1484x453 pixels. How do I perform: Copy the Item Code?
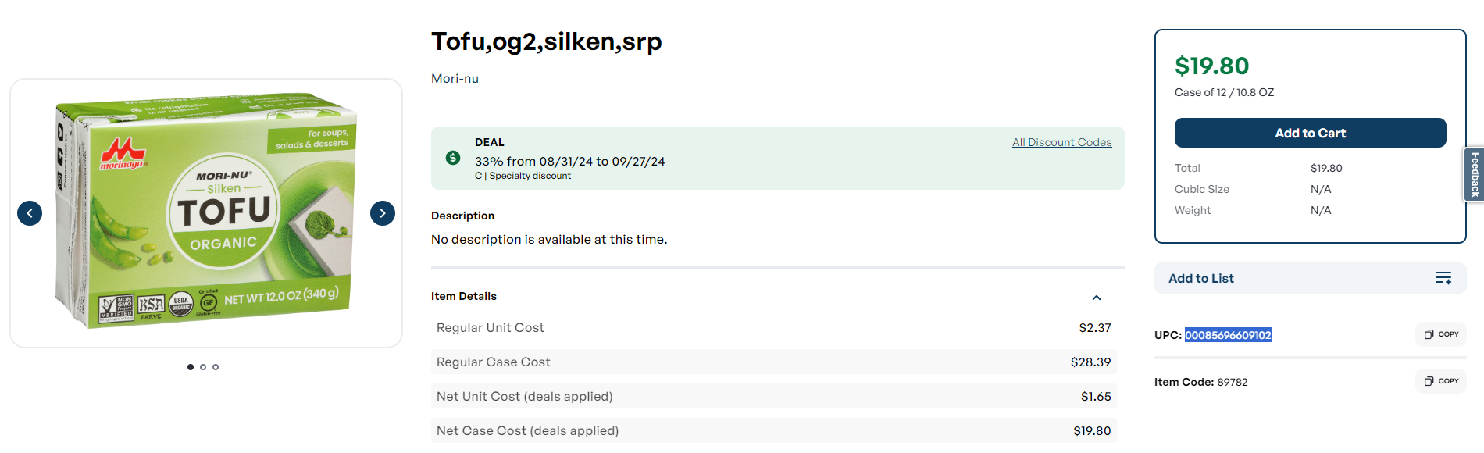[1441, 381]
